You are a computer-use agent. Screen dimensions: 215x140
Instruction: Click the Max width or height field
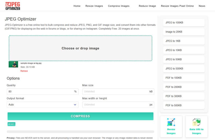[116, 105]
